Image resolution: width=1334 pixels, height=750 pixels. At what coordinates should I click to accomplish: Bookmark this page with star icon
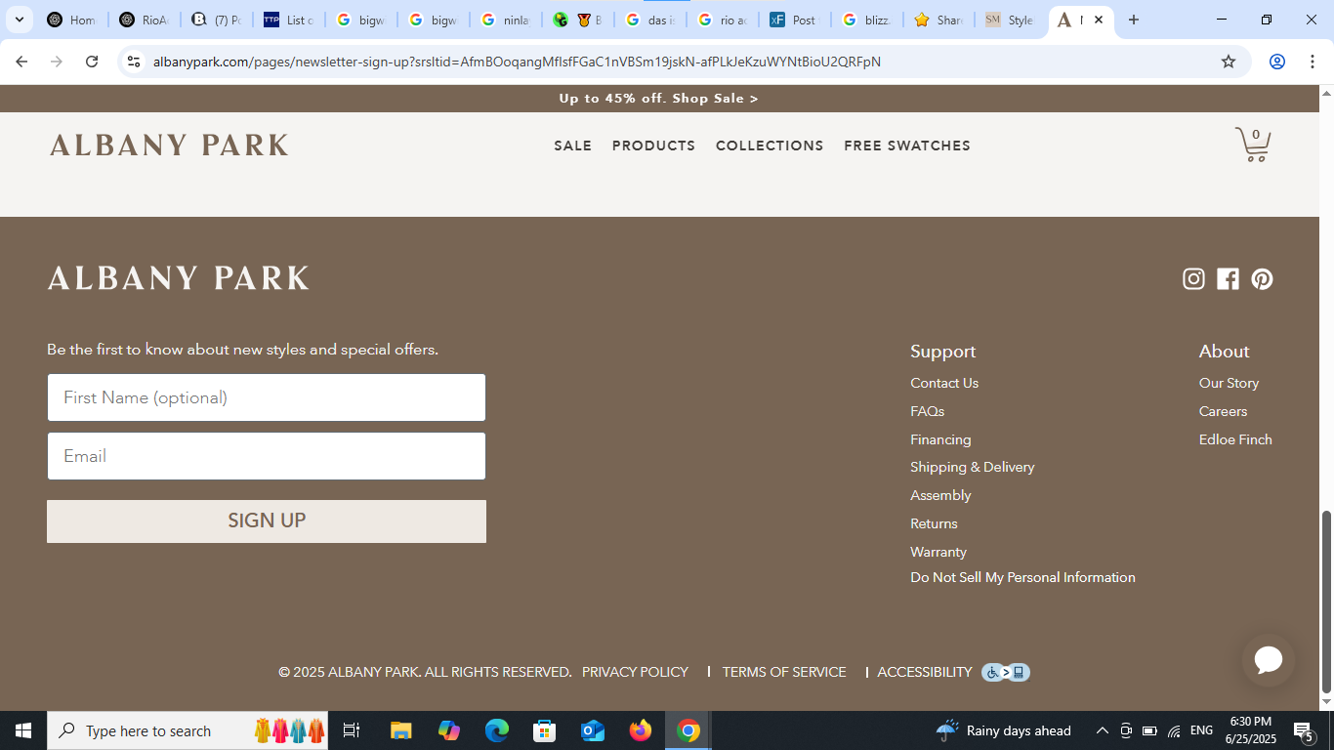point(1229,62)
